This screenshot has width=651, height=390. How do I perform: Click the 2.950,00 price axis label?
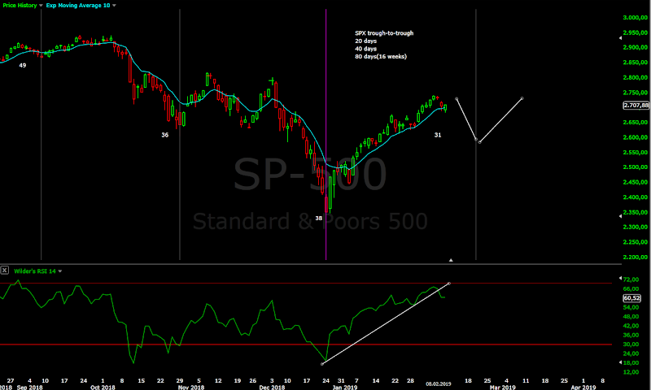tap(636, 32)
